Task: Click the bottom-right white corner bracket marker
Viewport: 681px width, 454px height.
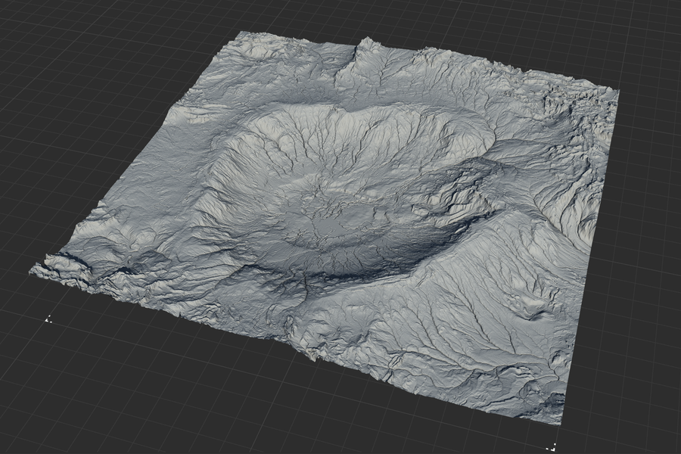Action: 552,446
